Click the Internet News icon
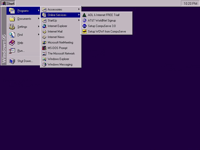 tap(44, 37)
